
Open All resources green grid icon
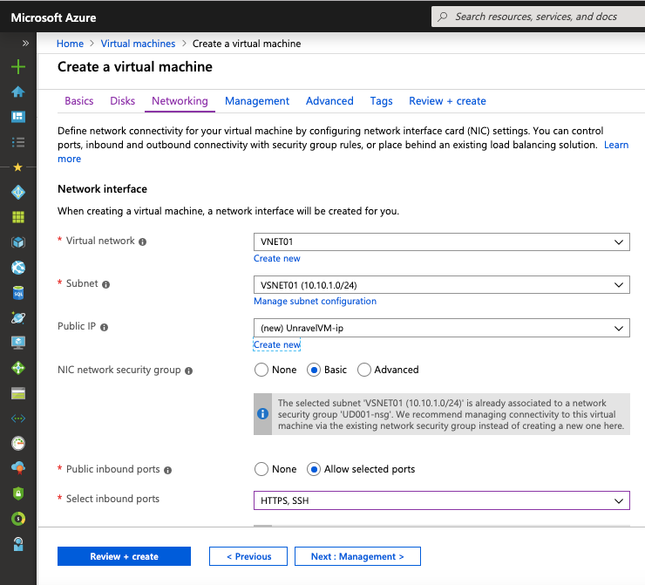point(18,217)
